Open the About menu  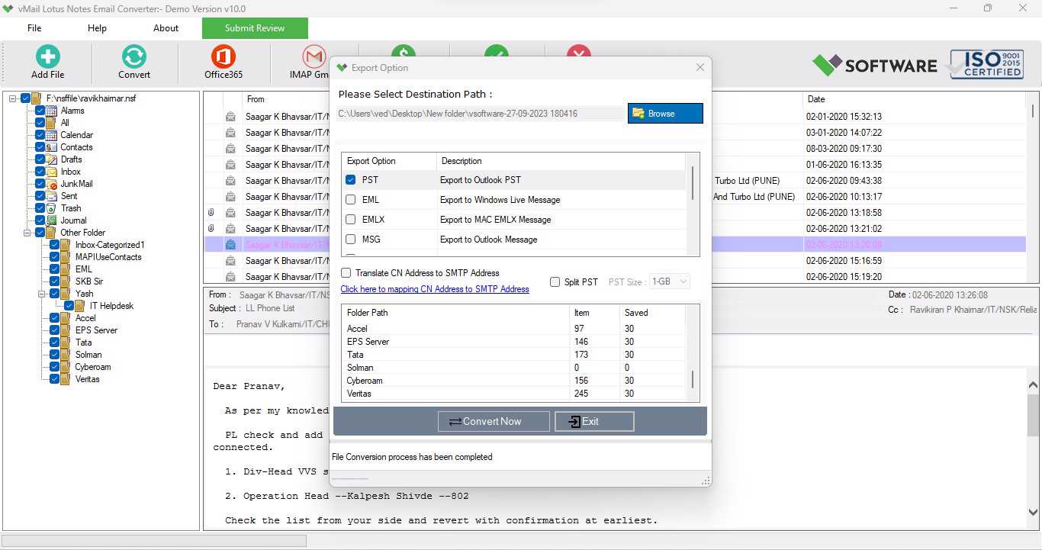pos(166,28)
